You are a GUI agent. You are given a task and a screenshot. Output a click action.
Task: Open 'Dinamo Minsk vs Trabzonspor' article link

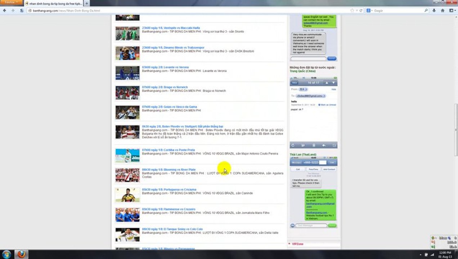[x=173, y=47]
